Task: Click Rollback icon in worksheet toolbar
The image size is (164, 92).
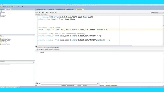Action: click(x=48, y=13)
